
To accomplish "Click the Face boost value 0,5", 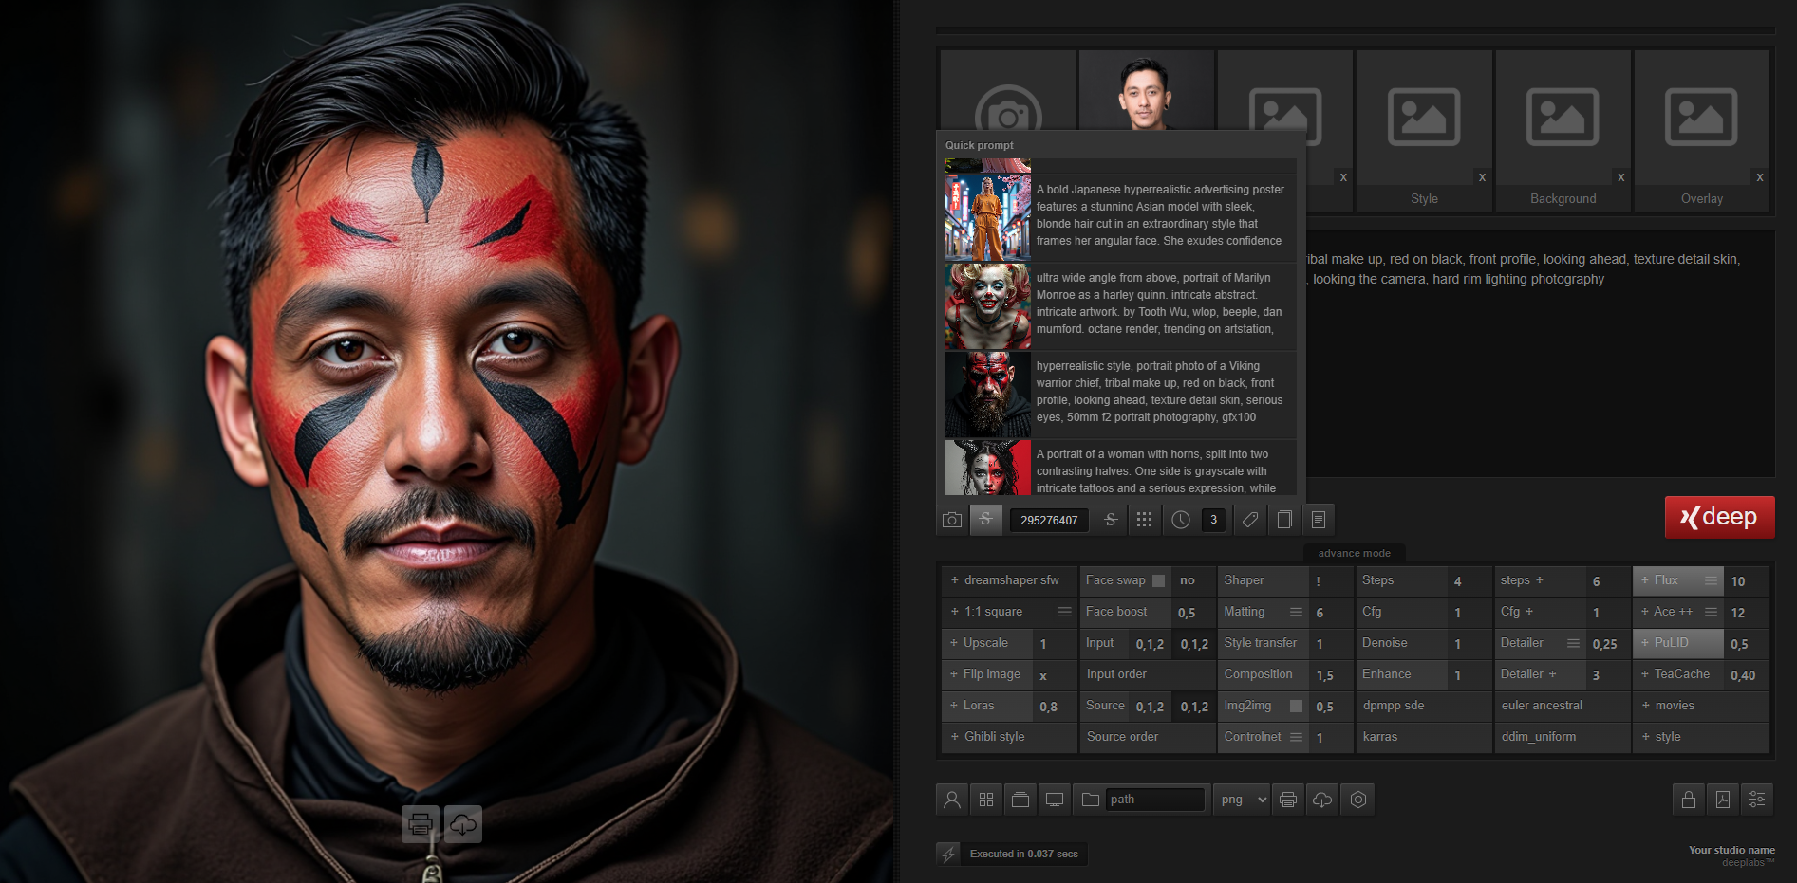I will click(1193, 612).
